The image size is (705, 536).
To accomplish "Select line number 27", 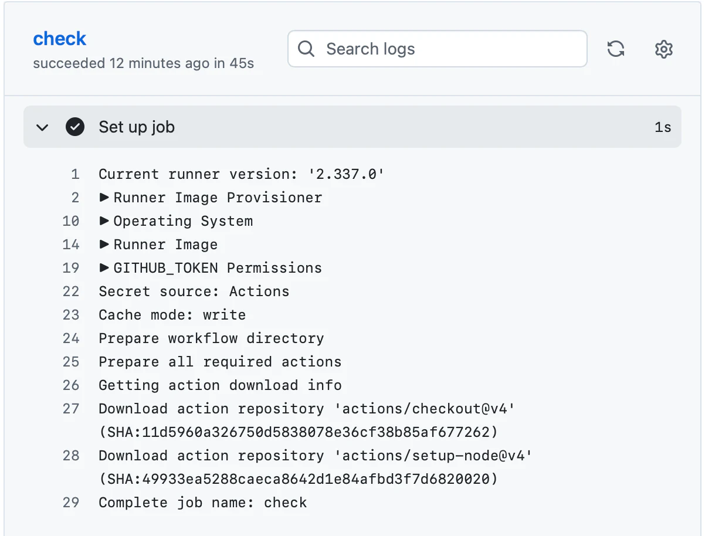I will pos(70,409).
